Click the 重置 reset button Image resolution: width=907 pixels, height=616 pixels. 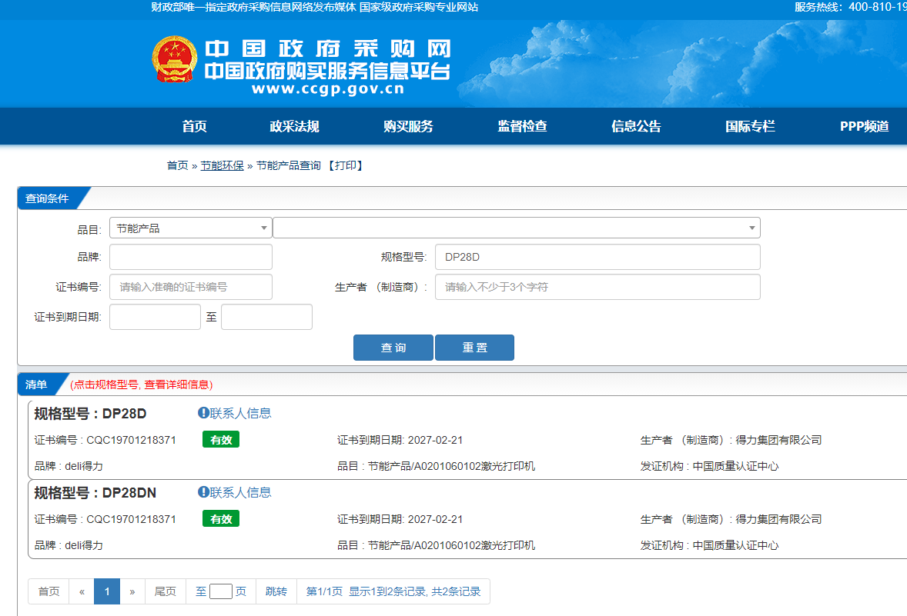(x=474, y=348)
